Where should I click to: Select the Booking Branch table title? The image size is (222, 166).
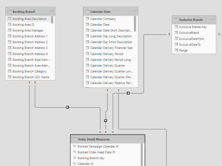[24, 12]
